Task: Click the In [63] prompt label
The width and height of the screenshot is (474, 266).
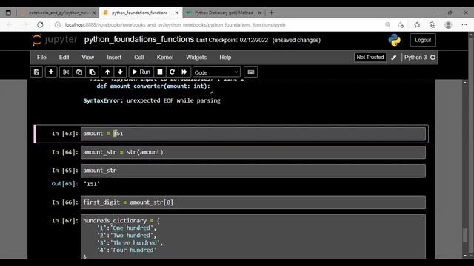Action: coord(65,134)
